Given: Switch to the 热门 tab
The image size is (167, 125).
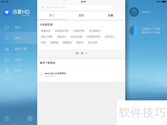Looking at the screenshot, I should point(52,15).
